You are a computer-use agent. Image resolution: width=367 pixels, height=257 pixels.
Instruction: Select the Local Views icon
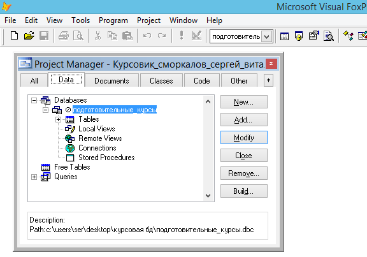pos(70,129)
